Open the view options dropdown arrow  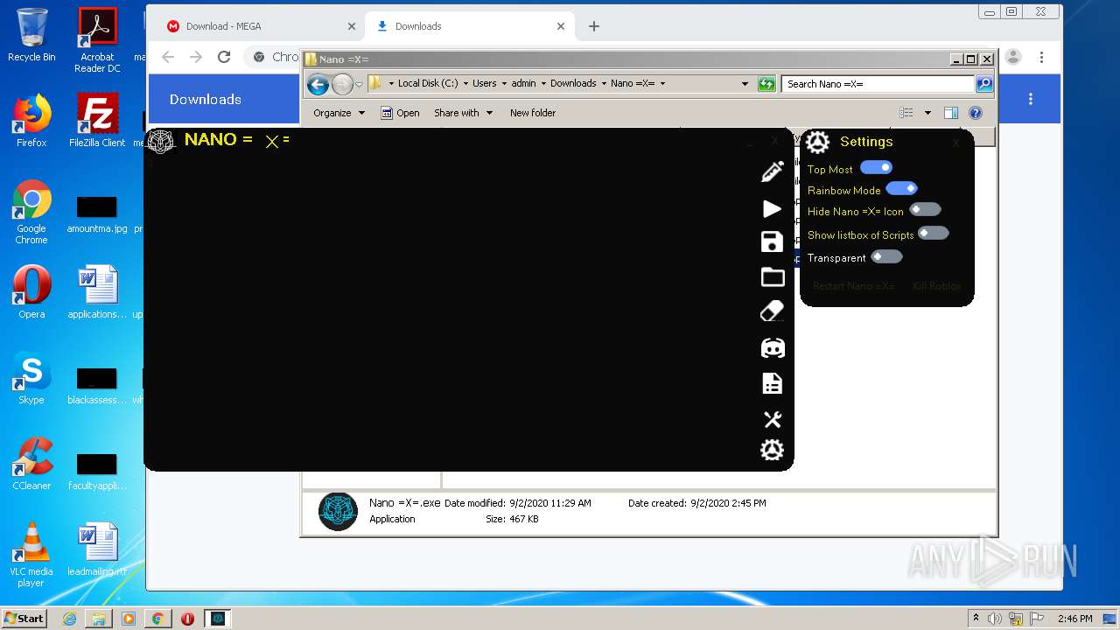pyautogui.click(x=927, y=113)
